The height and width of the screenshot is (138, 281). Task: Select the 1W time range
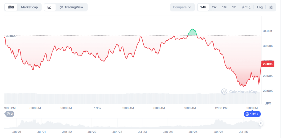(214, 7)
